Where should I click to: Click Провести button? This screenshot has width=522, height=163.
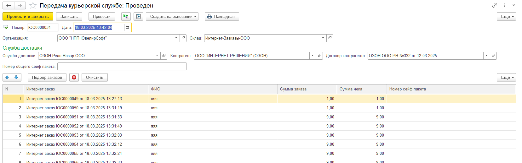coord(101,16)
